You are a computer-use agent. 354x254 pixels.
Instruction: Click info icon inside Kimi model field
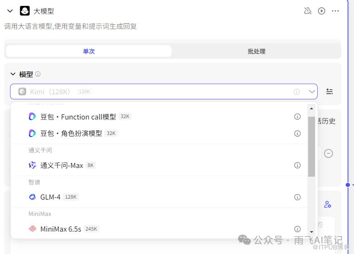(x=296, y=92)
